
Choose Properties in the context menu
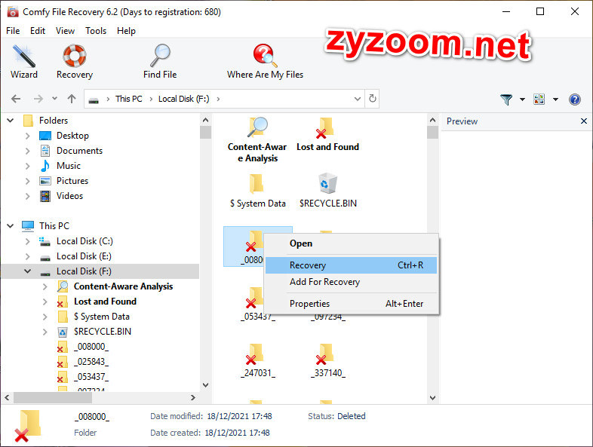(352, 304)
